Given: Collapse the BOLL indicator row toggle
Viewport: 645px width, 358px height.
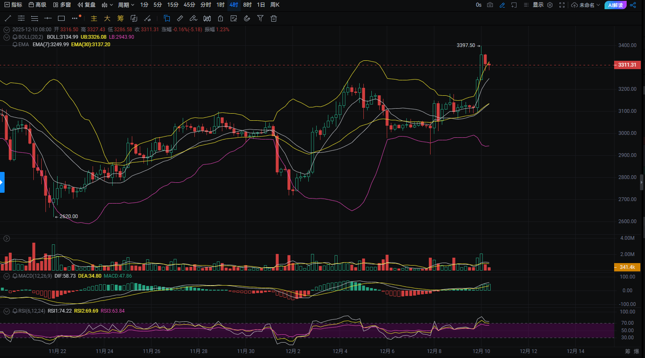Looking at the screenshot, I should (7, 37).
